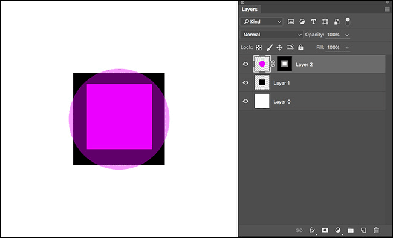Filter for adjustment layers icon
This screenshot has height=238, width=393.
(x=302, y=22)
